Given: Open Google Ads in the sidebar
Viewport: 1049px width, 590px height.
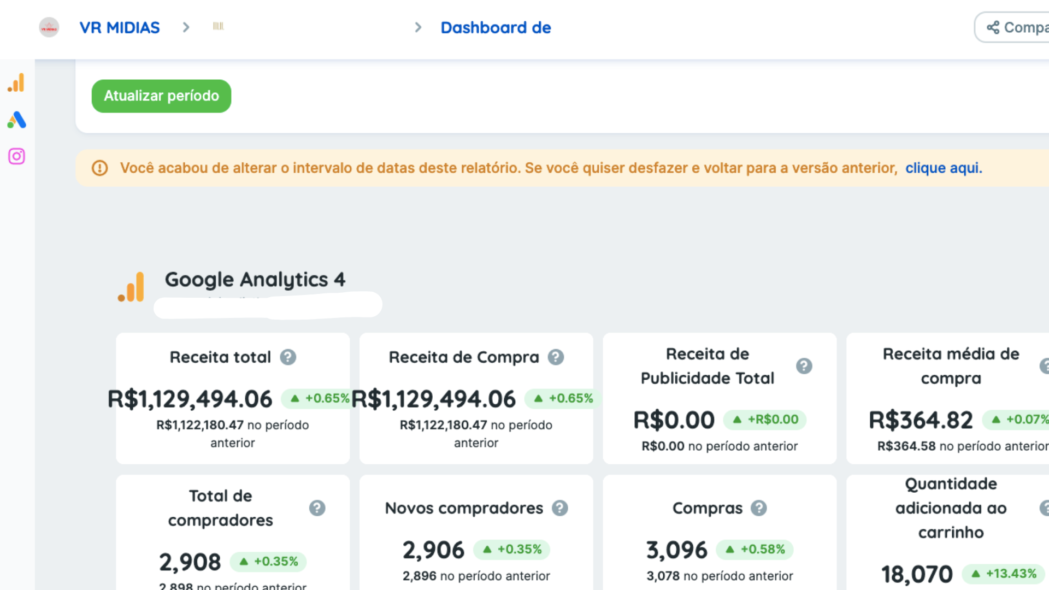Looking at the screenshot, I should [16, 120].
